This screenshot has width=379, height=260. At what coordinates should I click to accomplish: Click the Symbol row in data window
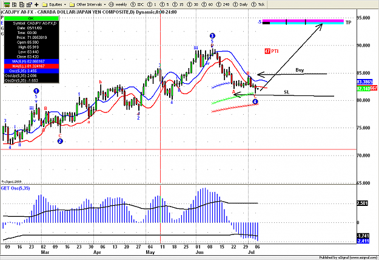click(x=32, y=23)
